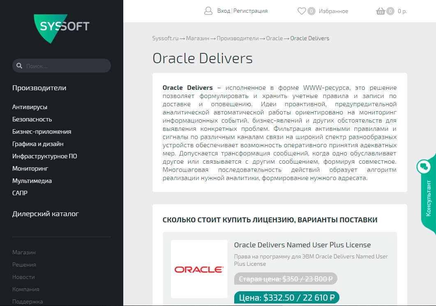Image resolution: width=436 pixels, height=306 pixels.
Task: Click the Сколько стоит купить лицензию heading
Action: point(270,220)
